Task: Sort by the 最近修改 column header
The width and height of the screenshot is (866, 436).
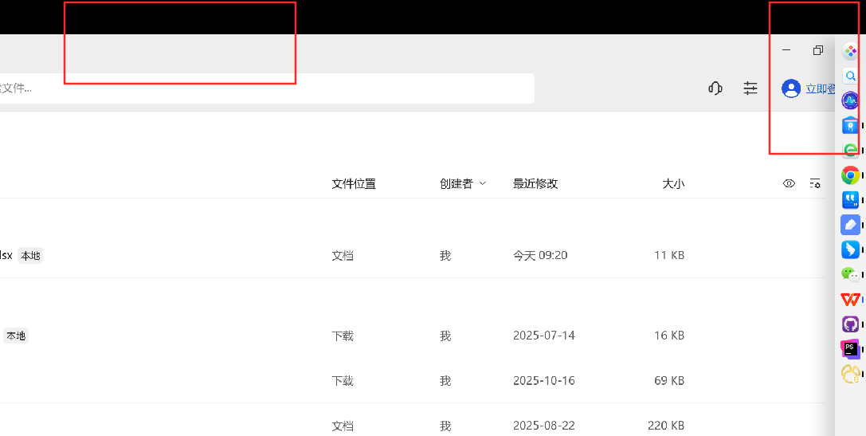Action: [535, 183]
